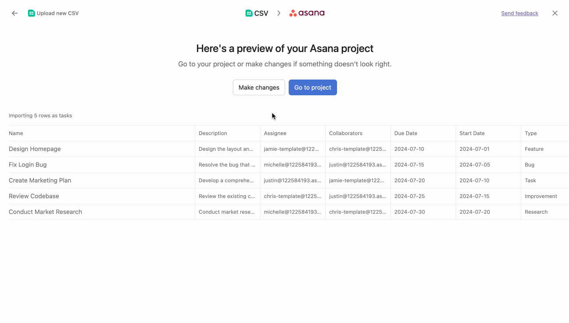Select the Design Homepage task row
This screenshot has width=569, height=323.
35,149
